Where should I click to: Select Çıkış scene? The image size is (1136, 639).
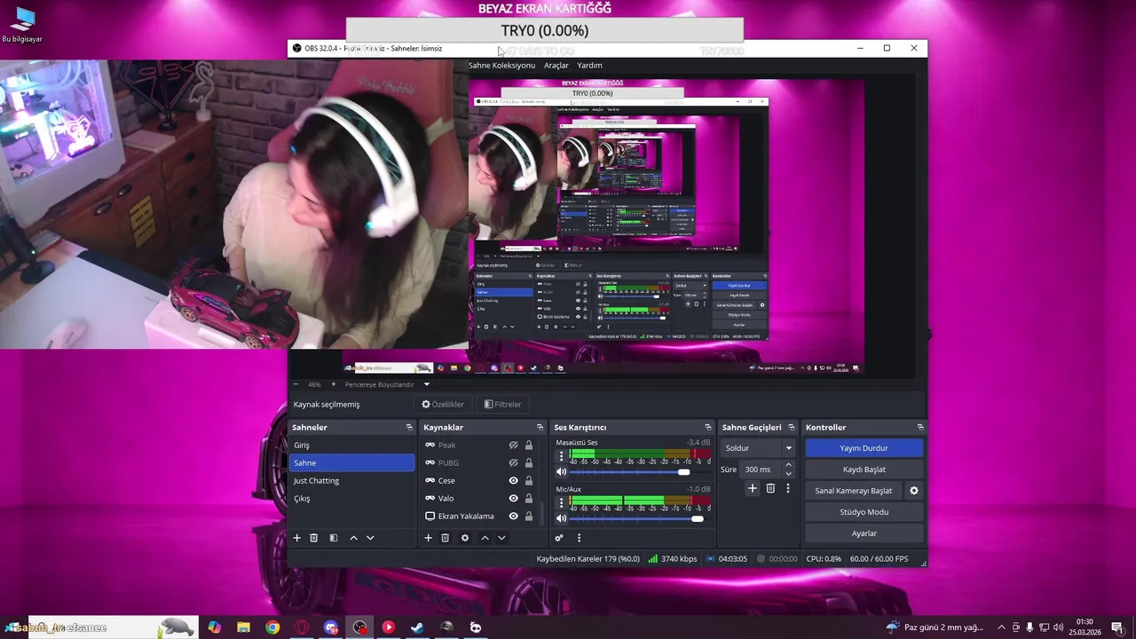coord(352,499)
